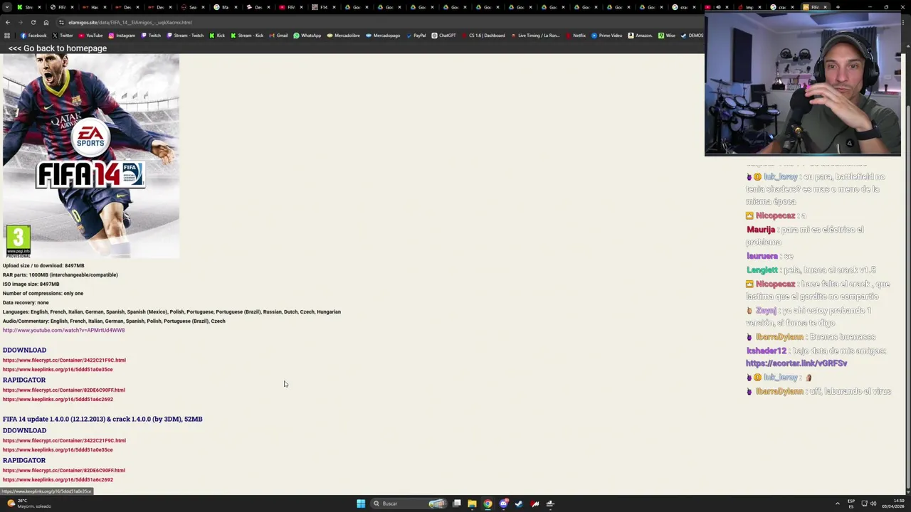Open the Twitter bookmark

point(63,36)
